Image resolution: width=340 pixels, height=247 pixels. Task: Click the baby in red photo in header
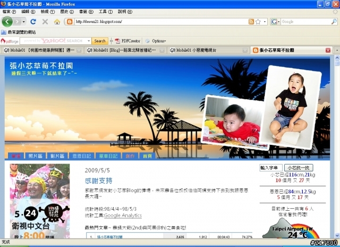coord(234,122)
